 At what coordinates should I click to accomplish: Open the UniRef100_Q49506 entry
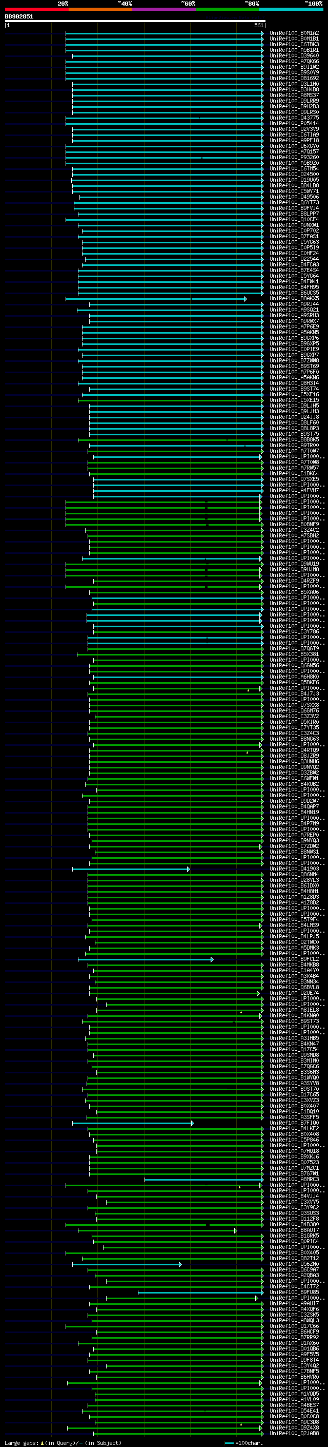click(x=294, y=197)
